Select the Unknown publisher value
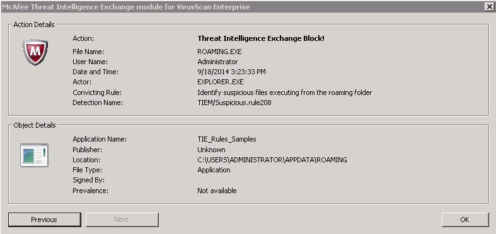 pos(211,149)
